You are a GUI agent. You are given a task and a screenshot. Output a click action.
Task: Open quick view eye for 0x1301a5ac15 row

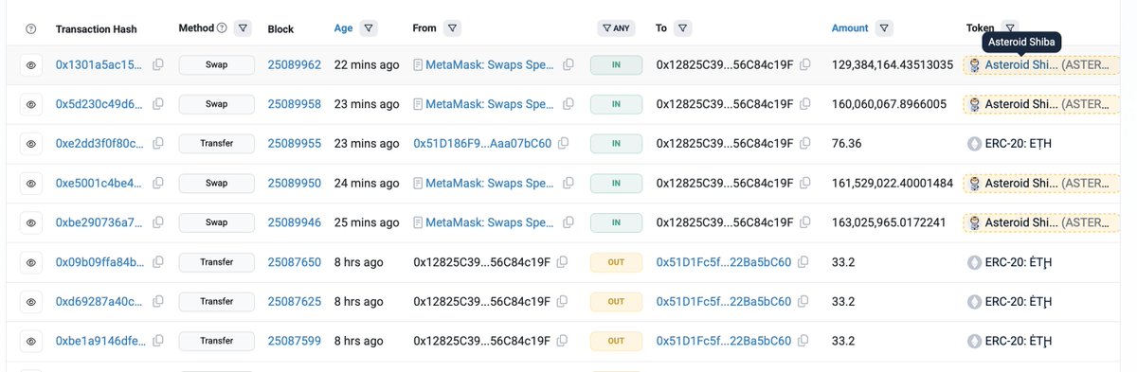pyautogui.click(x=31, y=65)
